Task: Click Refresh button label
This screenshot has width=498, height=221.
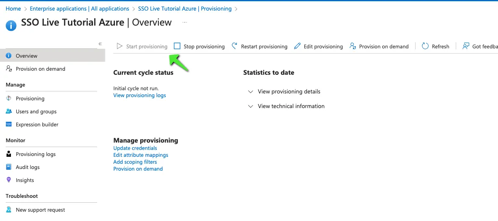Action: [440, 47]
